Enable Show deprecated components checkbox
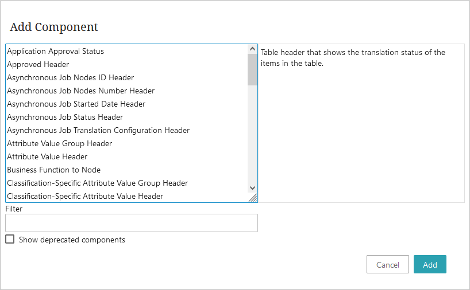 [10, 239]
